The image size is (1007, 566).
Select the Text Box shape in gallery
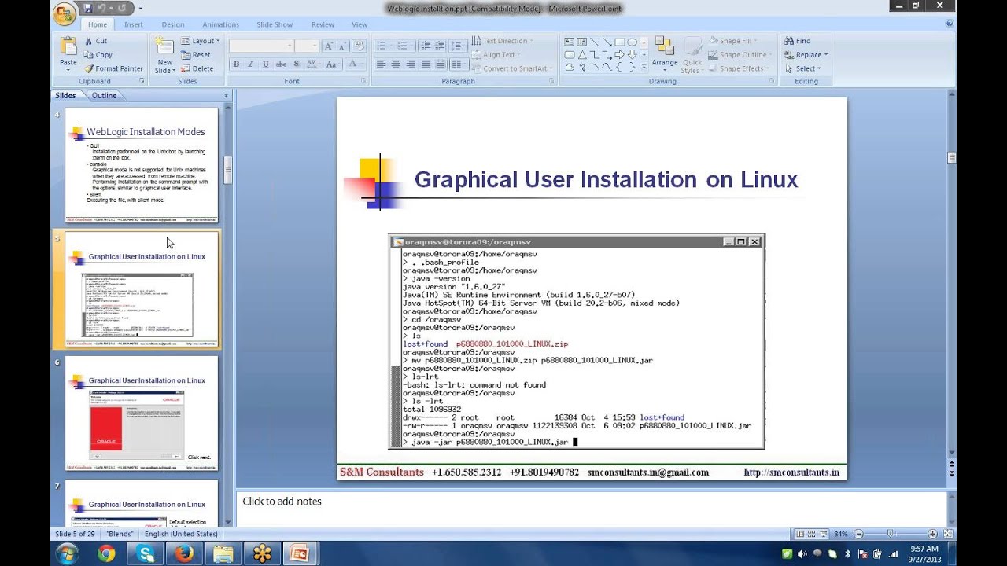tap(570, 42)
